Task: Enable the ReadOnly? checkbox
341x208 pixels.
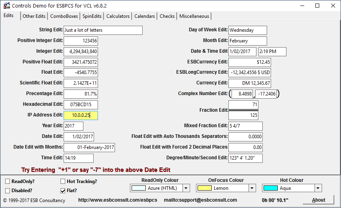Action: coord(8,181)
